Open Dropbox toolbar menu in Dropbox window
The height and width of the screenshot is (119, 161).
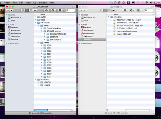pos(139,10)
